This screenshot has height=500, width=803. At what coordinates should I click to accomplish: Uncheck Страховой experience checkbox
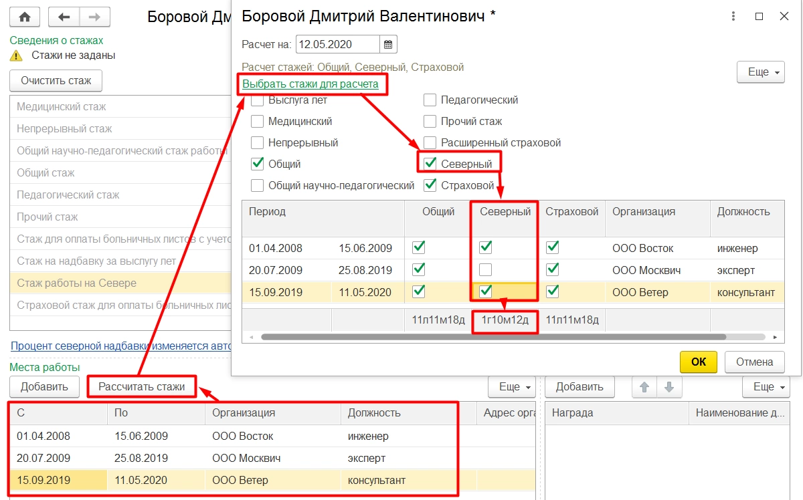(430, 185)
